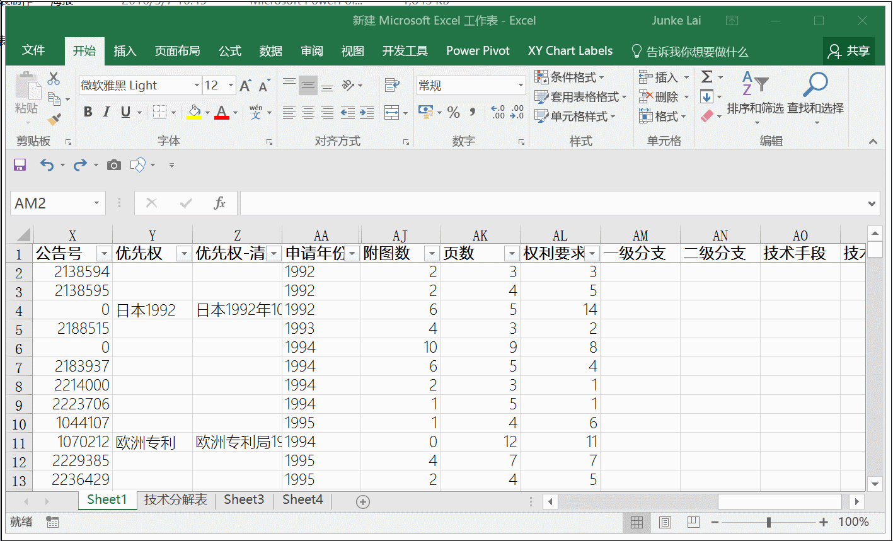Viewport: 893px width, 541px height.
Task: Click the percent style icon
Action: [x=453, y=113]
